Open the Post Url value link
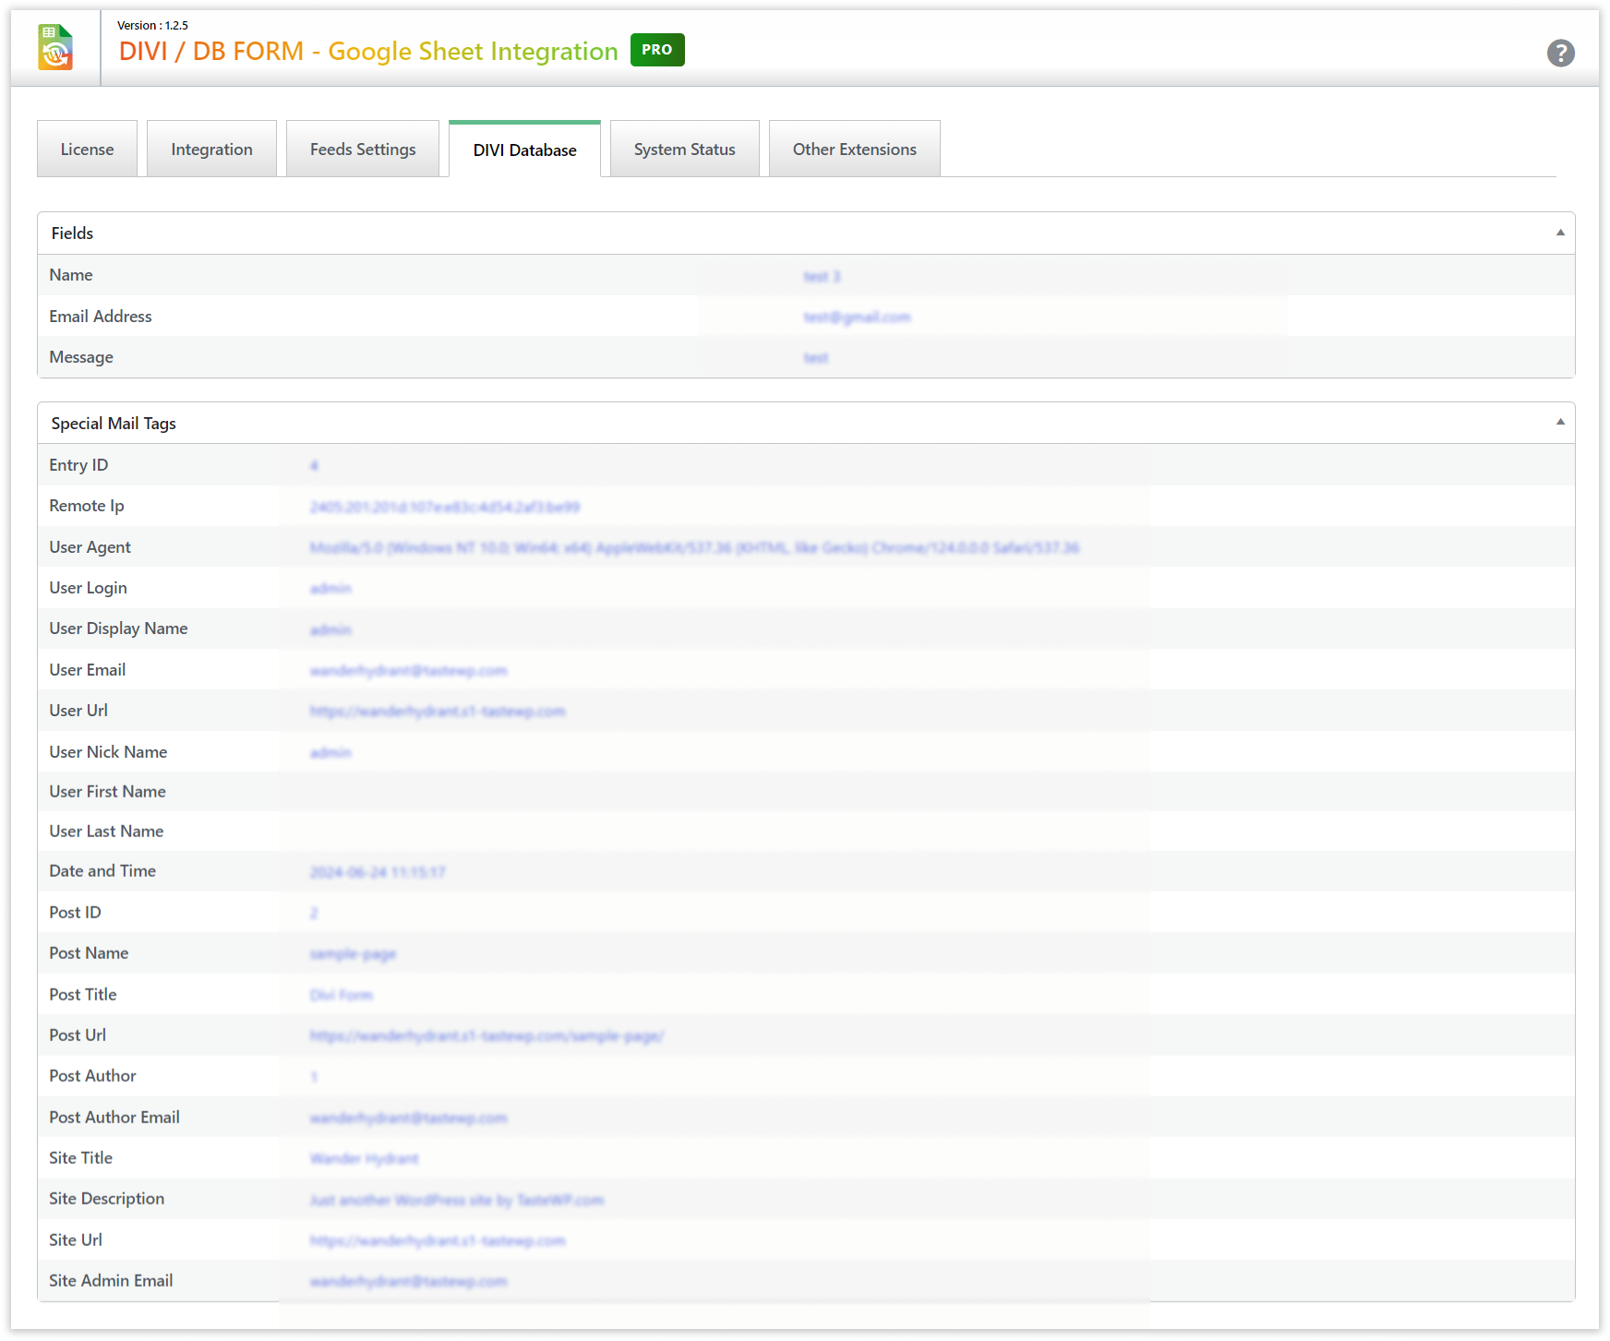 pyautogui.click(x=487, y=1036)
